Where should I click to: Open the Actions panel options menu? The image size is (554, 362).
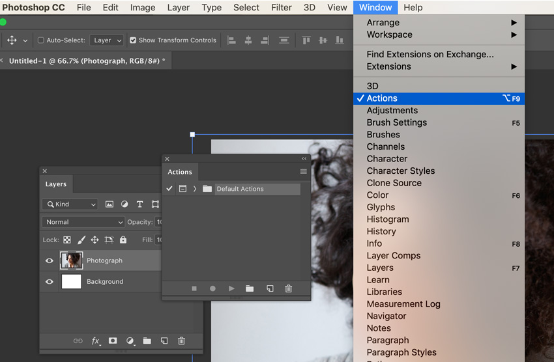(x=303, y=172)
